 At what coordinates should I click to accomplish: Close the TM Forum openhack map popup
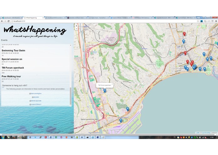tap(112, 84)
